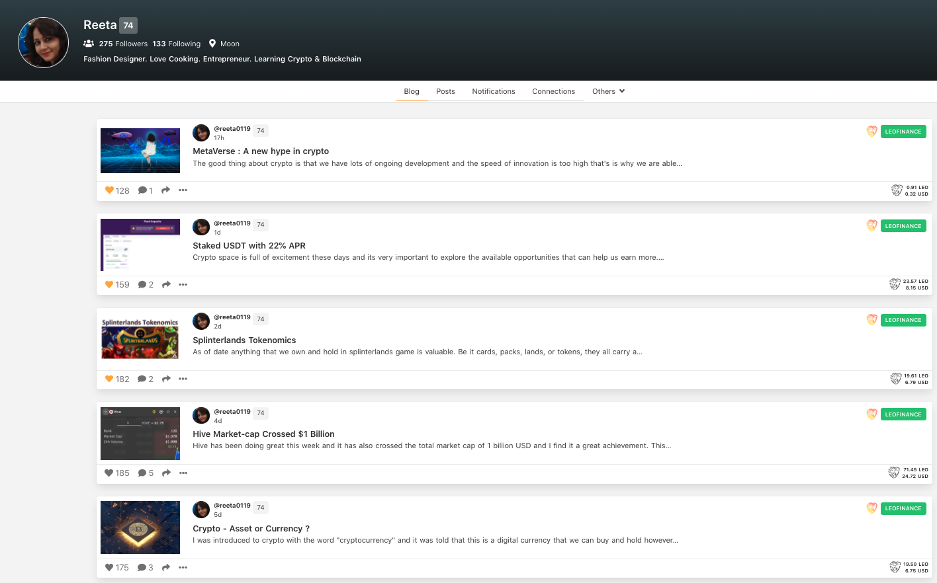Click the followers people icon in profile header
Screen dimensions: 937x583
click(x=89, y=44)
